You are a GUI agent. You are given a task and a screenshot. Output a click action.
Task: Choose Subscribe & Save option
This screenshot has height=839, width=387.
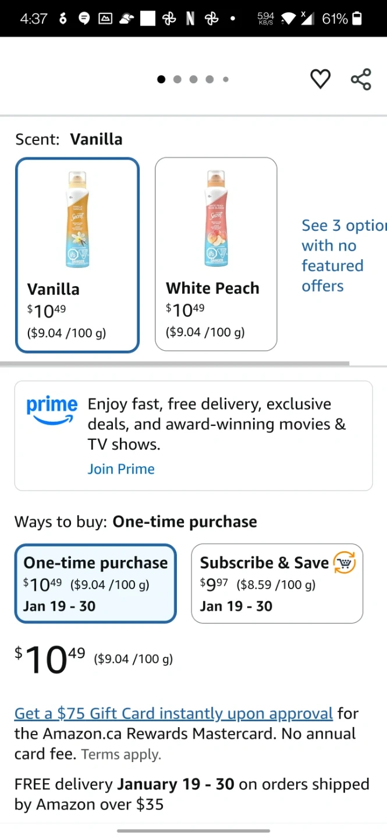277,584
